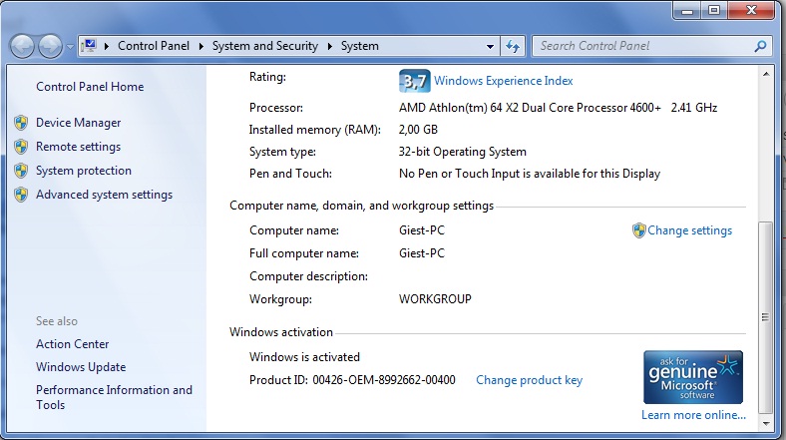The width and height of the screenshot is (786, 440).
Task: Open the address bar history dropdown
Action: click(490, 47)
